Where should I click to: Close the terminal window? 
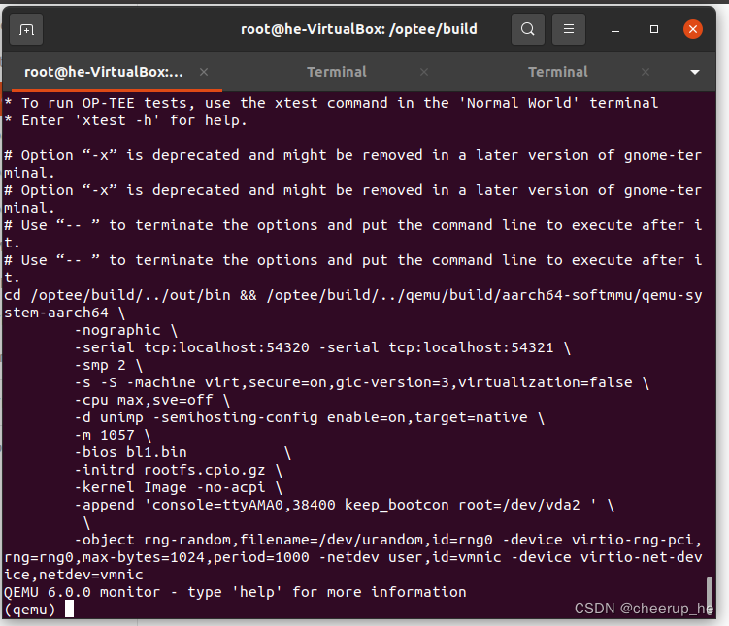click(x=693, y=29)
